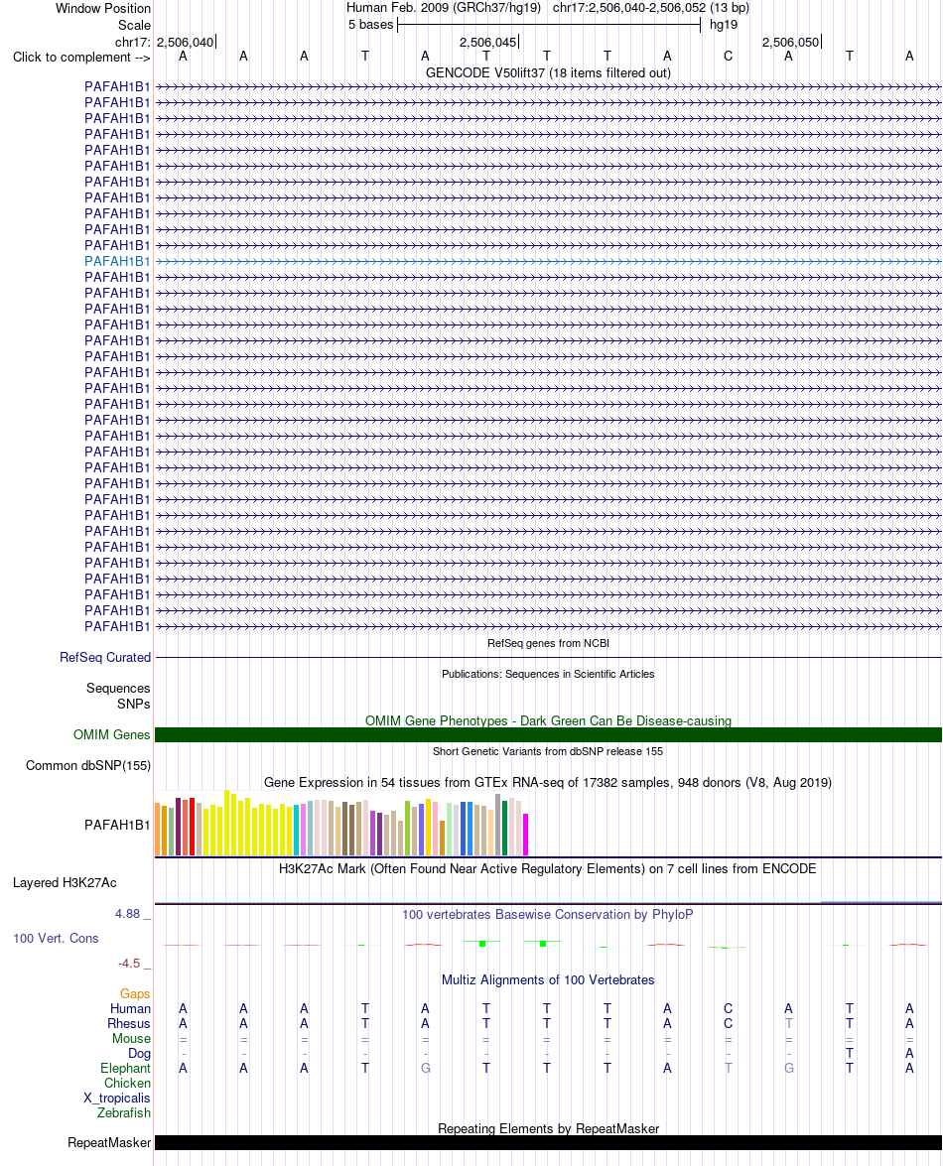This screenshot has height=1166, width=943.
Task: Click the black RepeatMasker bar
Action: 548,1143
